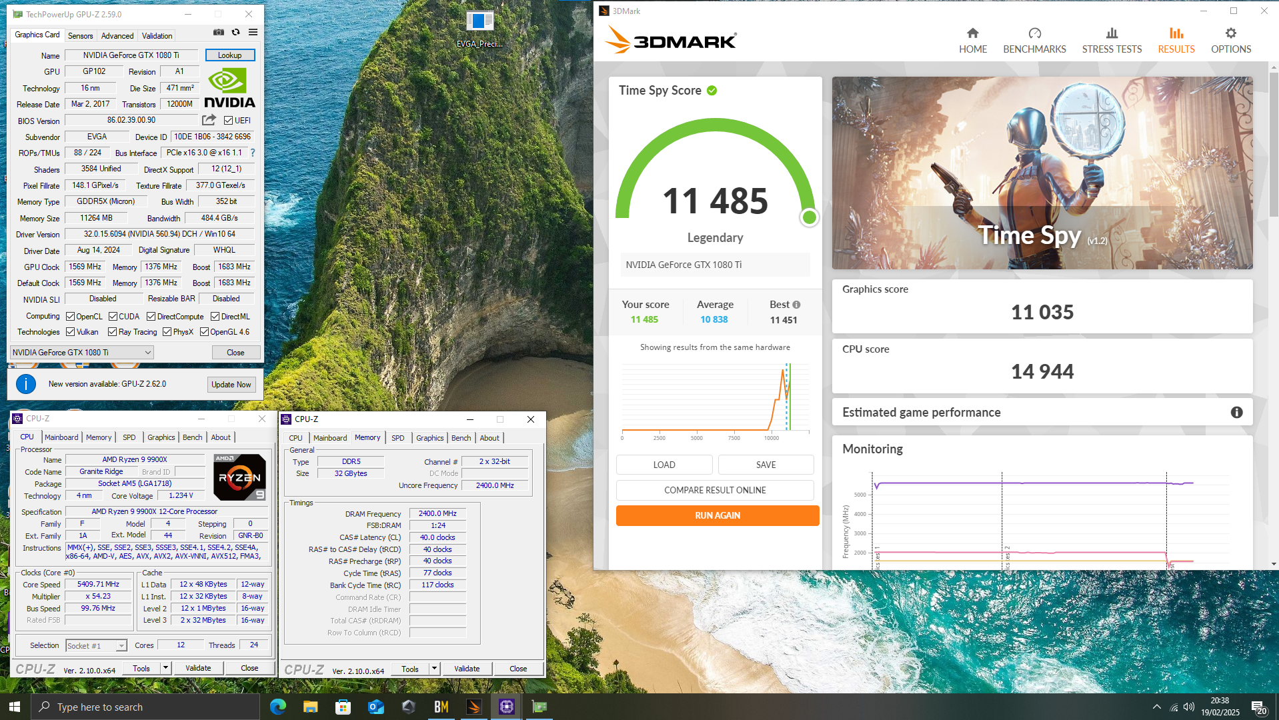Toggle the CUDA checkbox

(113, 317)
